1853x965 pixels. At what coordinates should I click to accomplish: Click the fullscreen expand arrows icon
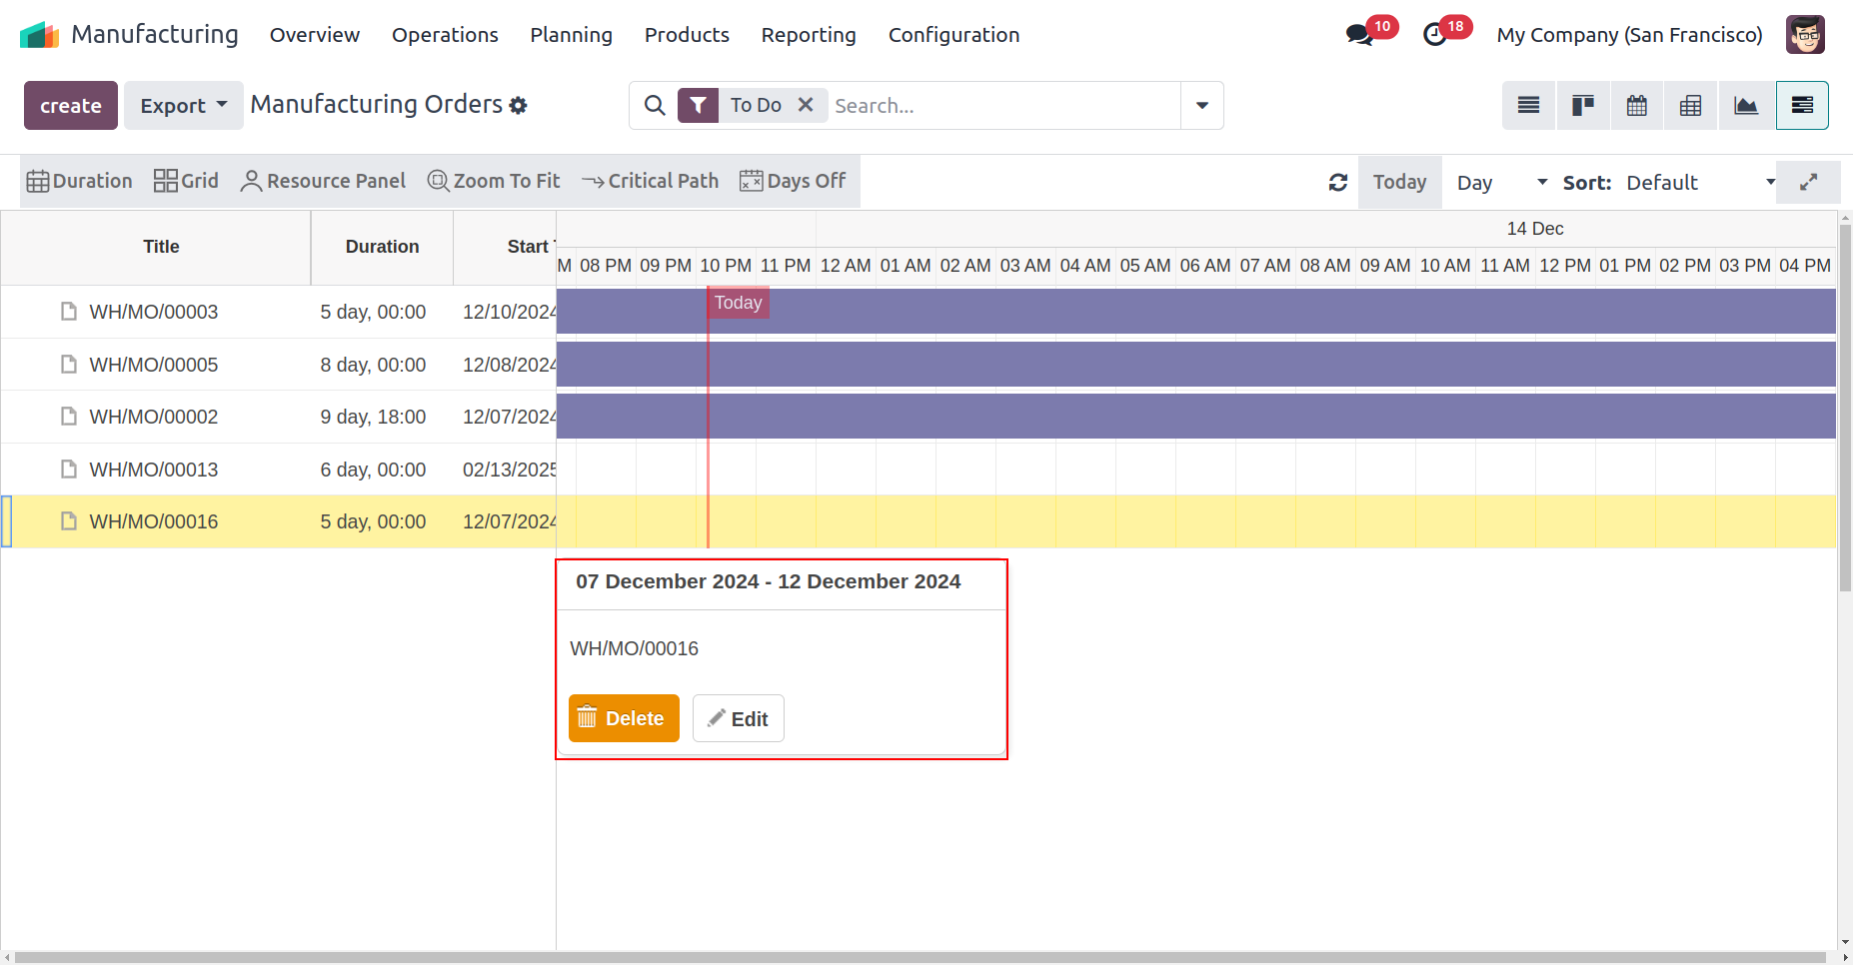pos(1808,183)
